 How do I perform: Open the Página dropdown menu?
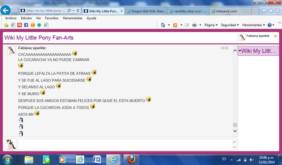[x=211, y=25]
